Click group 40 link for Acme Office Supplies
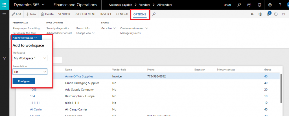Screen dimensions: 289x117 266,76
